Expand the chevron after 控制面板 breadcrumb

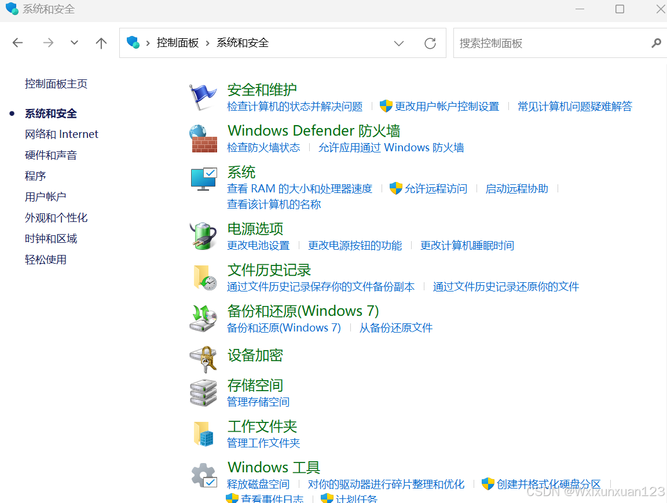pos(208,43)
